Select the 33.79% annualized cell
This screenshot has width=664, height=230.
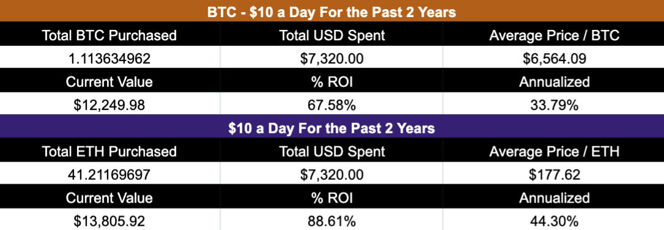(554, 104)
